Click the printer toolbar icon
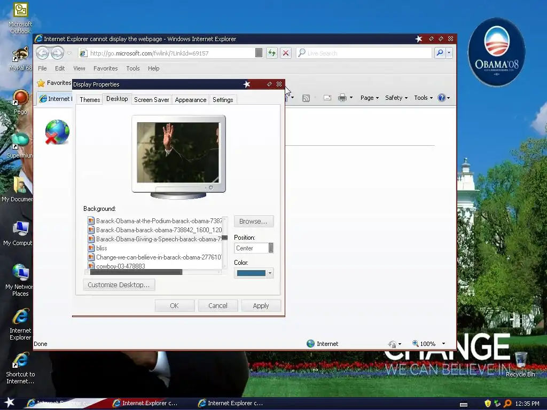Screen dimensions: 547x410 [x=342, y=98]
